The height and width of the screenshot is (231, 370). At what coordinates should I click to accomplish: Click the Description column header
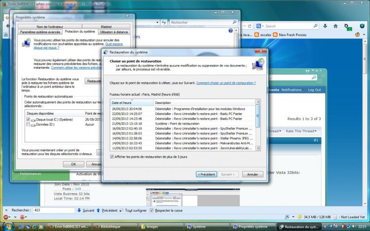coord(204,102)
